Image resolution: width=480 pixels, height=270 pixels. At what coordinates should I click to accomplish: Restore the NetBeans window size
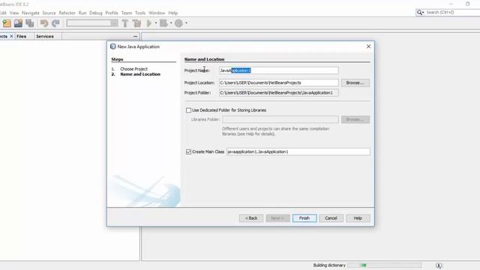coord(467,4)
